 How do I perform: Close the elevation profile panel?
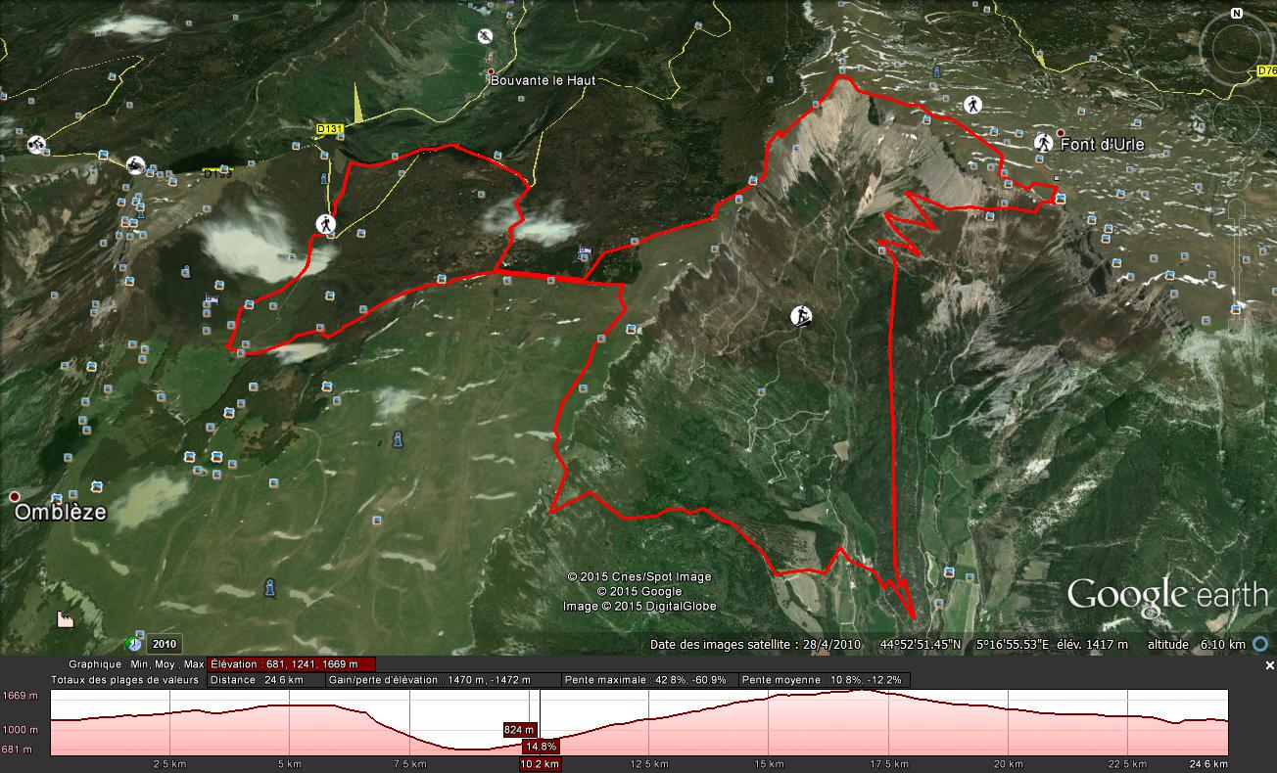coord(1270,665)
